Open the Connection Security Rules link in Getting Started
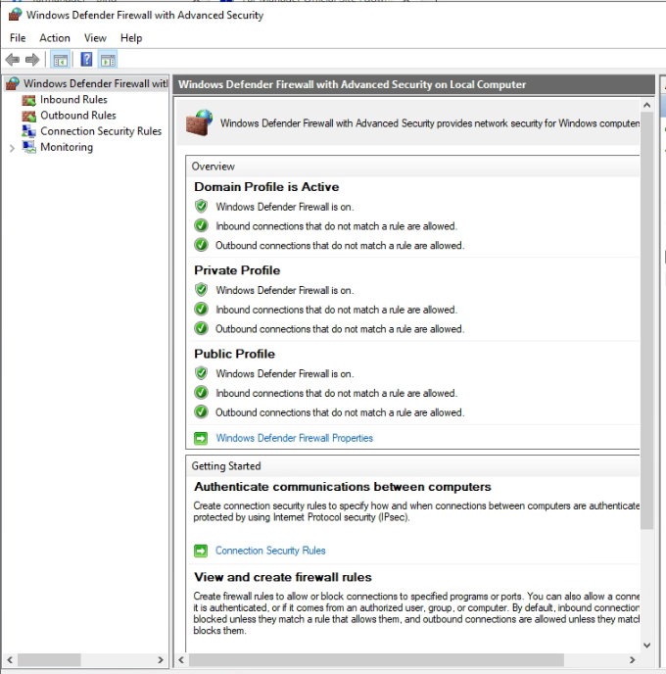The height and width of the screenshot is (674, 666). [x=270, y=551]
